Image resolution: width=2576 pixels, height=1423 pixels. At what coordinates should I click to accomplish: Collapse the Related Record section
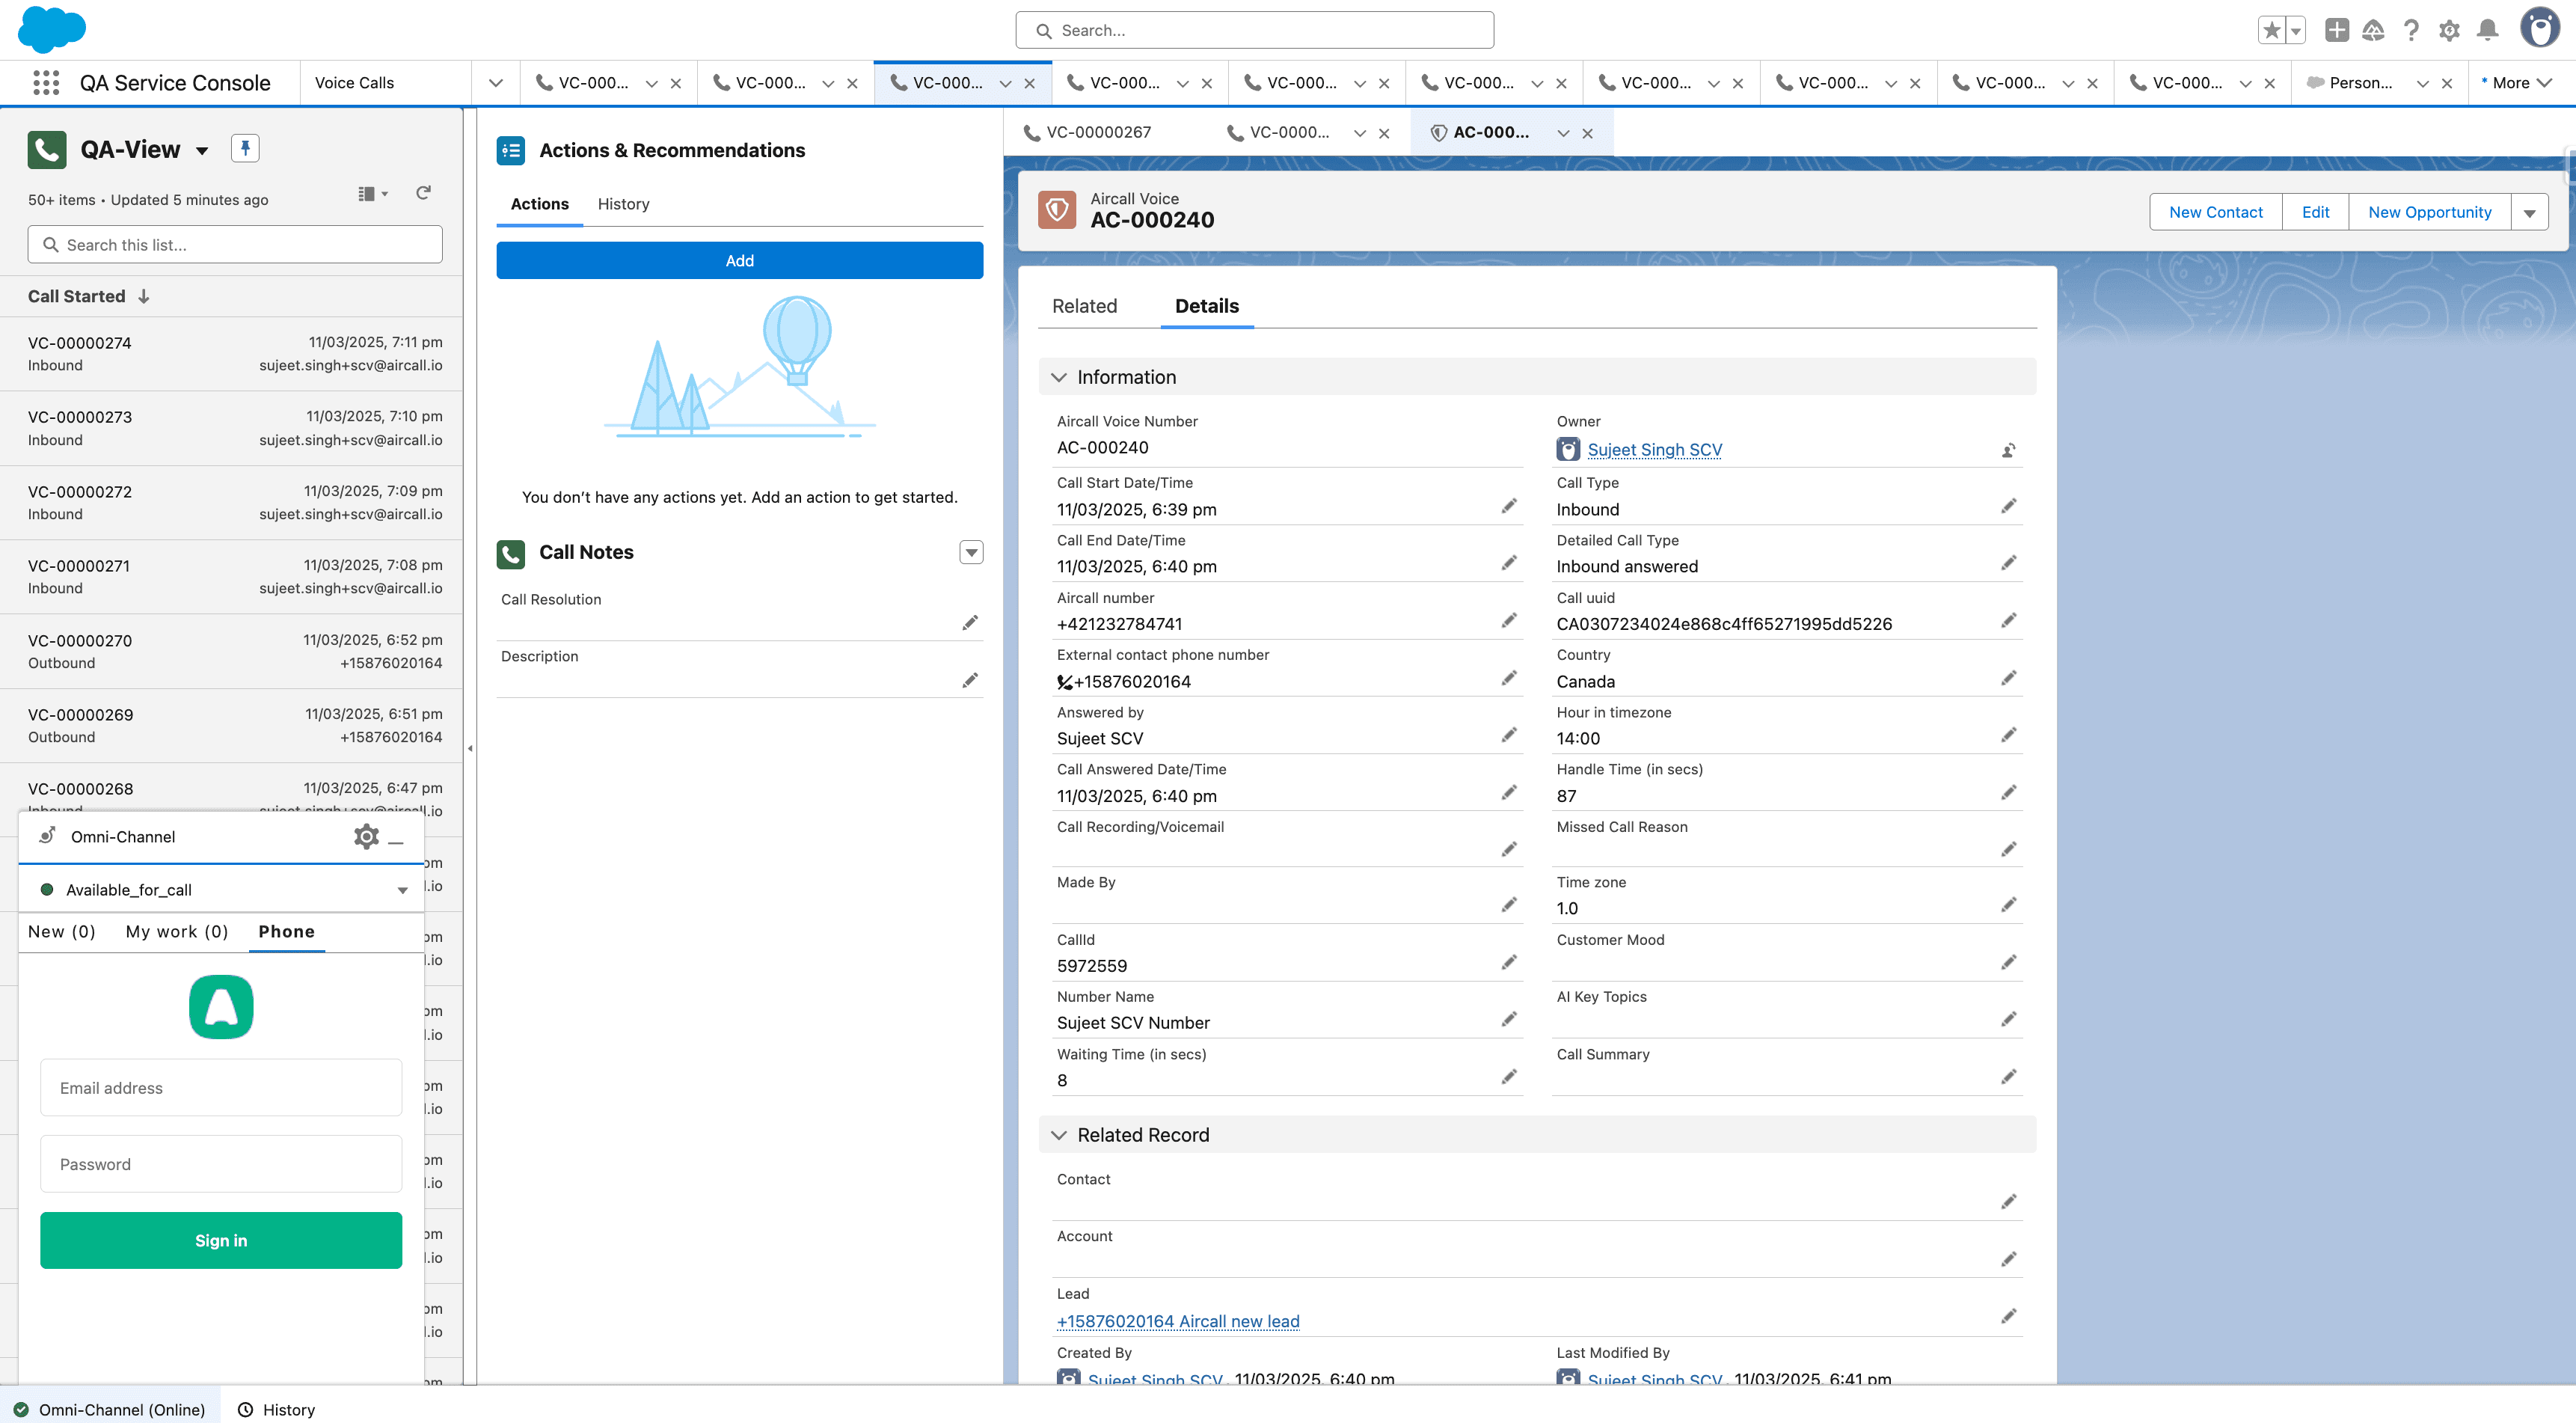pos(1059,1135)
